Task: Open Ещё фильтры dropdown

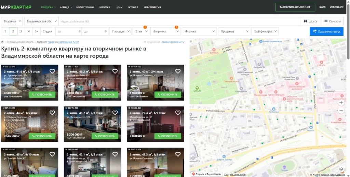Action: pyautogui.click(x=265, y=31)
